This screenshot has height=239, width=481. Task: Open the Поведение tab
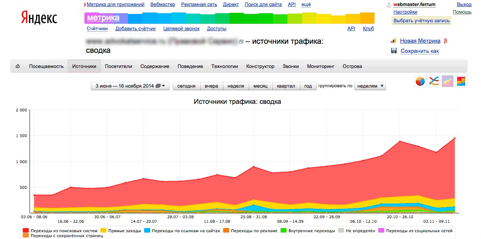[190, 66]
